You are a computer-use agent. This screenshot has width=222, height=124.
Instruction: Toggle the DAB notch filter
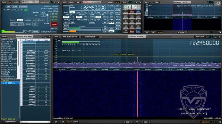click(42, 20)
